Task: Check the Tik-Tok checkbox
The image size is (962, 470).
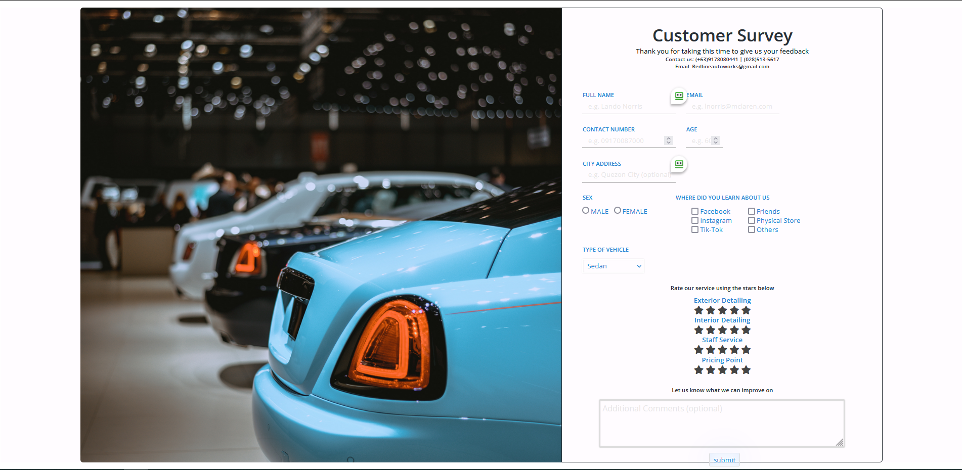Action: click(695, 229)
